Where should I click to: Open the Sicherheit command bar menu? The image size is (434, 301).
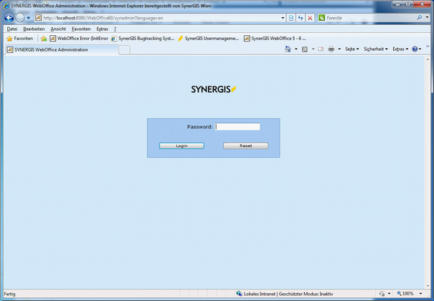click(x=376, y=49)
